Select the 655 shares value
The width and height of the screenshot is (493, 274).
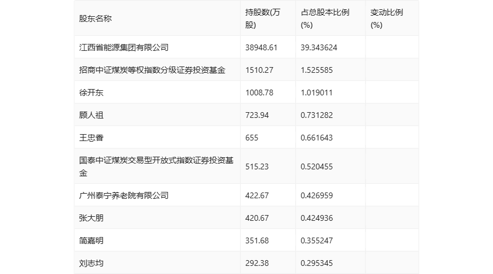coord(252,138)
